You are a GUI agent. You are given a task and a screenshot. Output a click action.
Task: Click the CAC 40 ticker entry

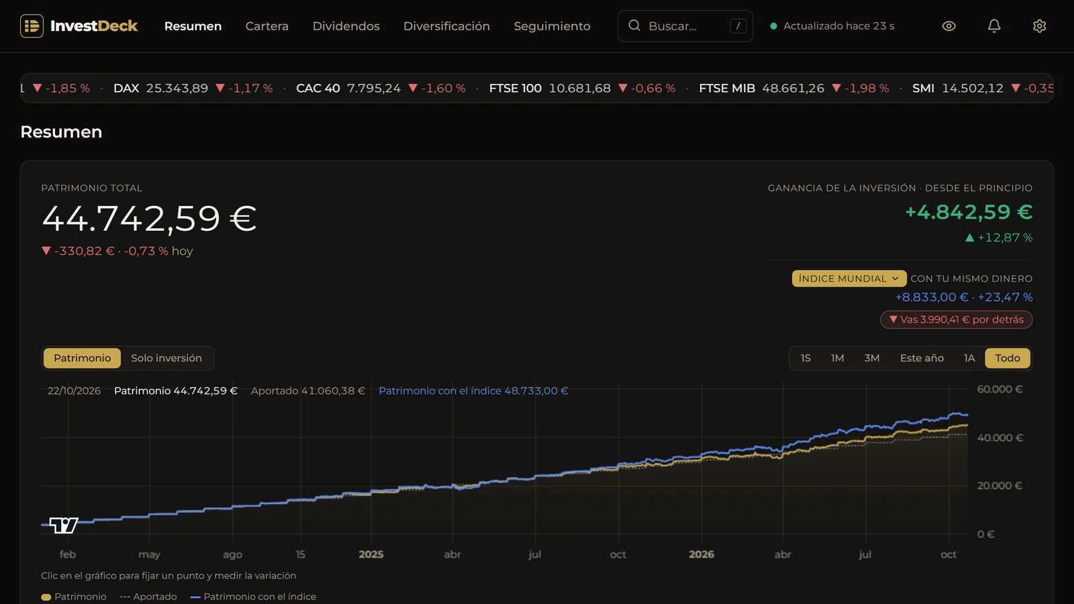click(381, 89)
